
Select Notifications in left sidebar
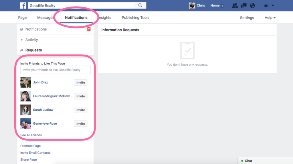55,29
